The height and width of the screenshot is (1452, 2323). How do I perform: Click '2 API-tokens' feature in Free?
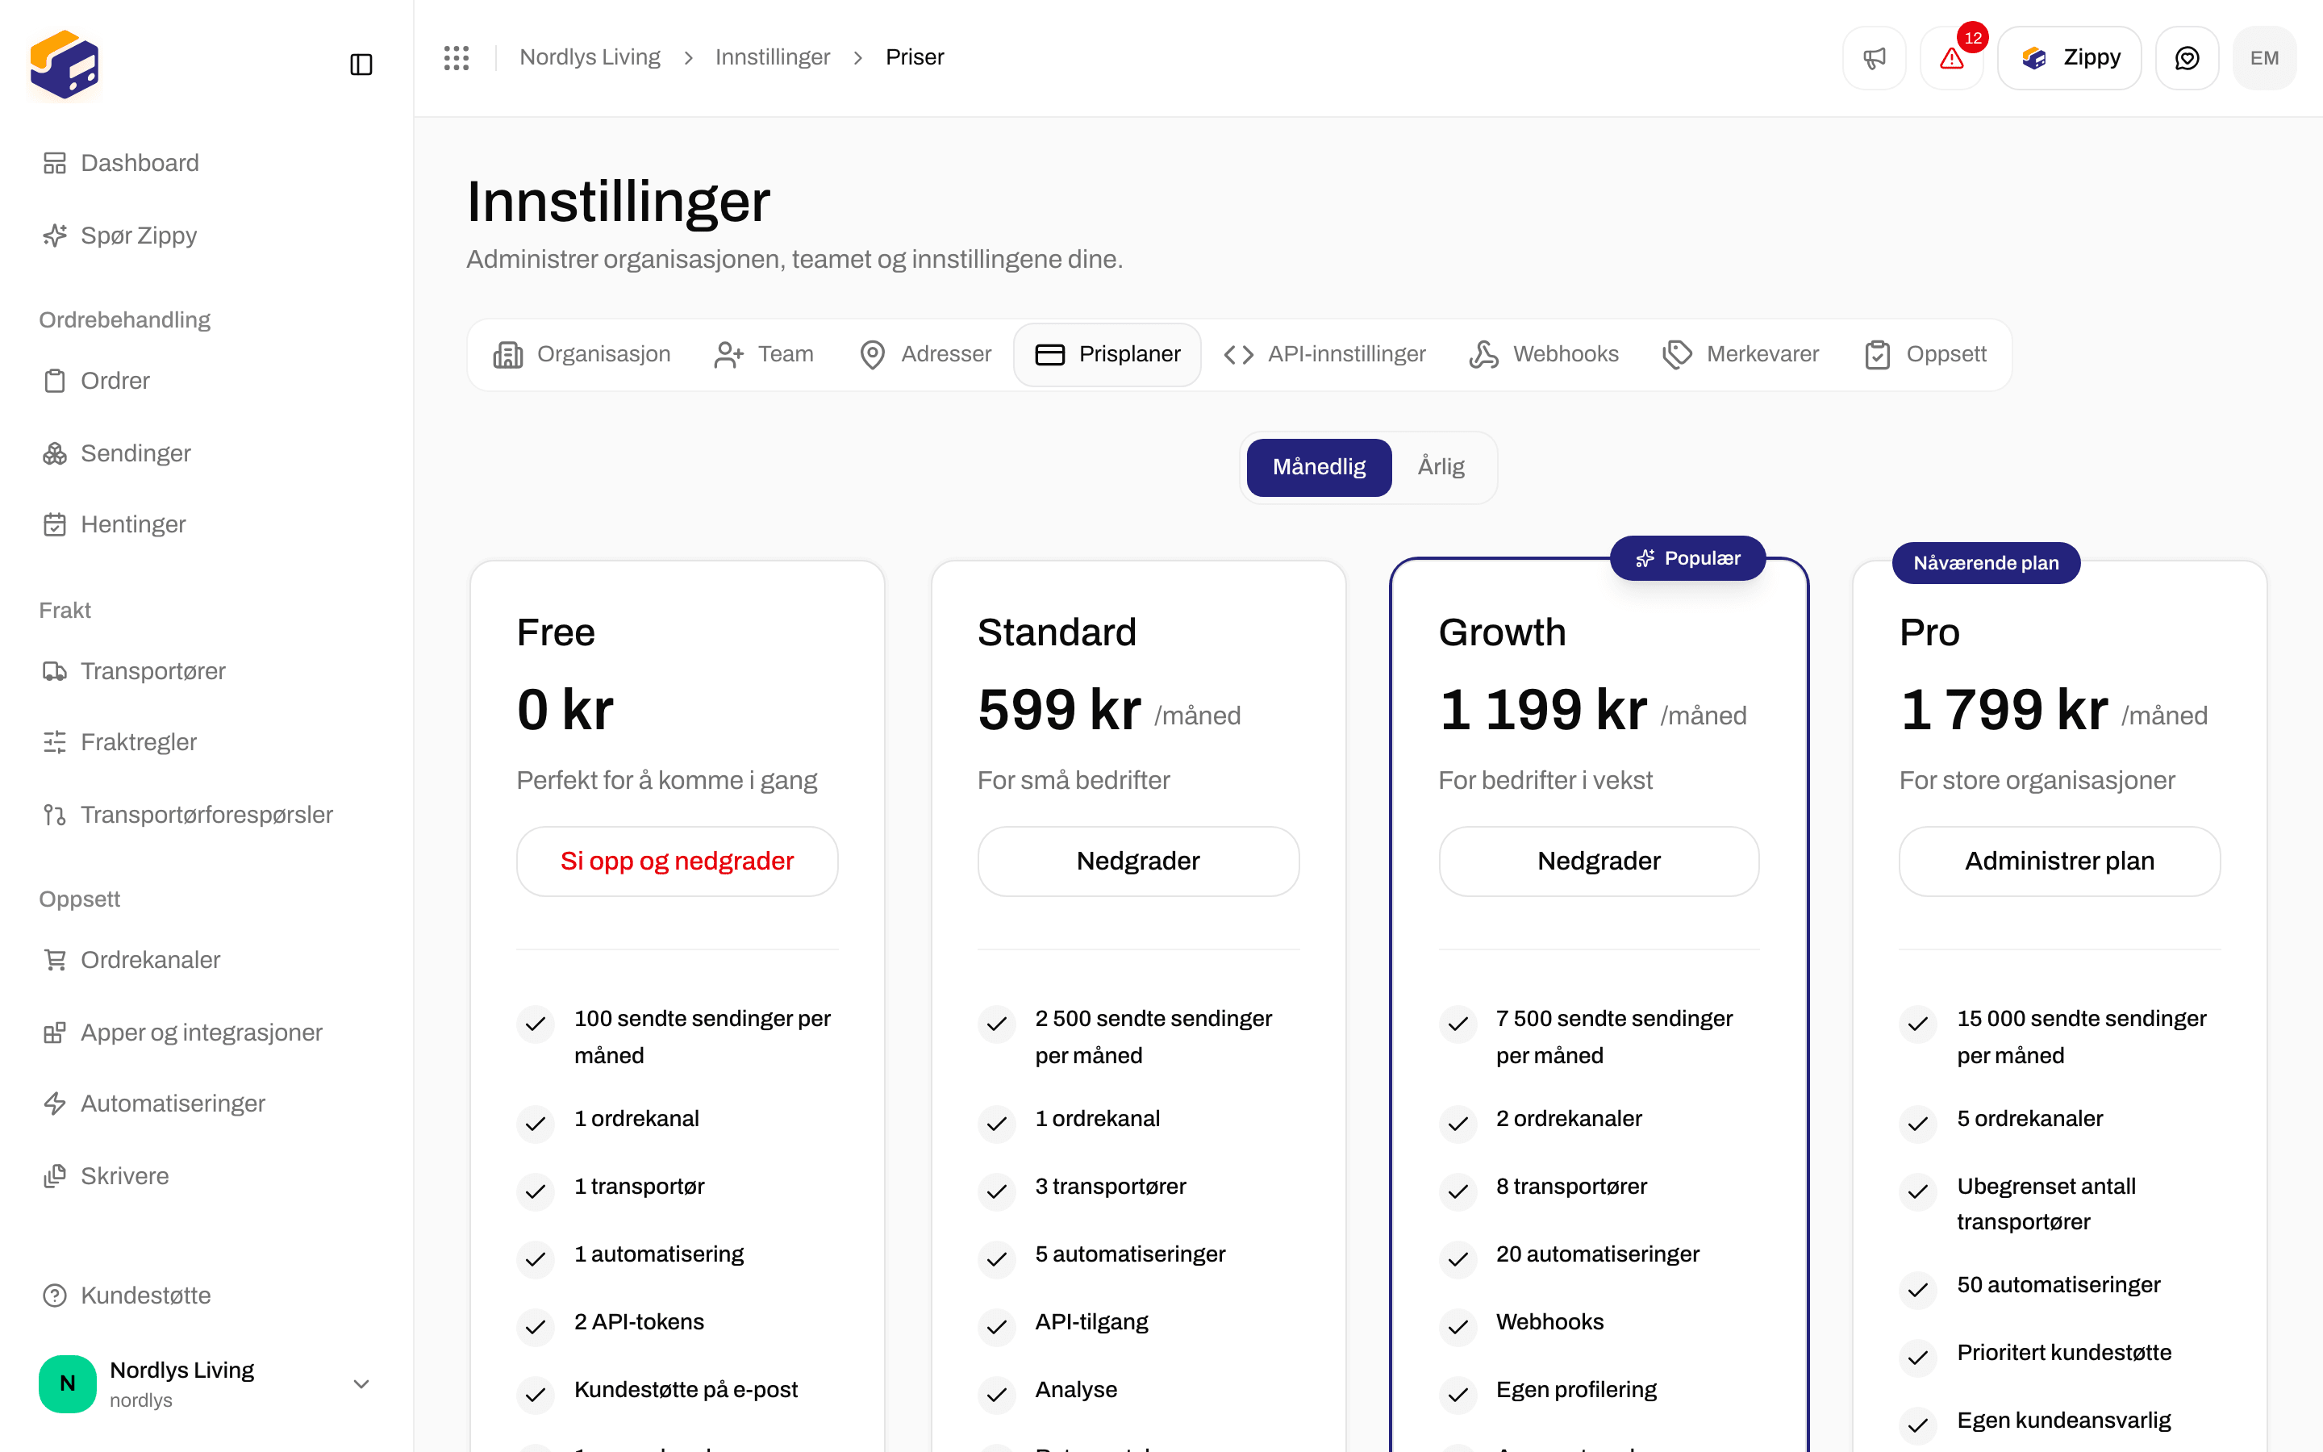[x=638, y=1321]
